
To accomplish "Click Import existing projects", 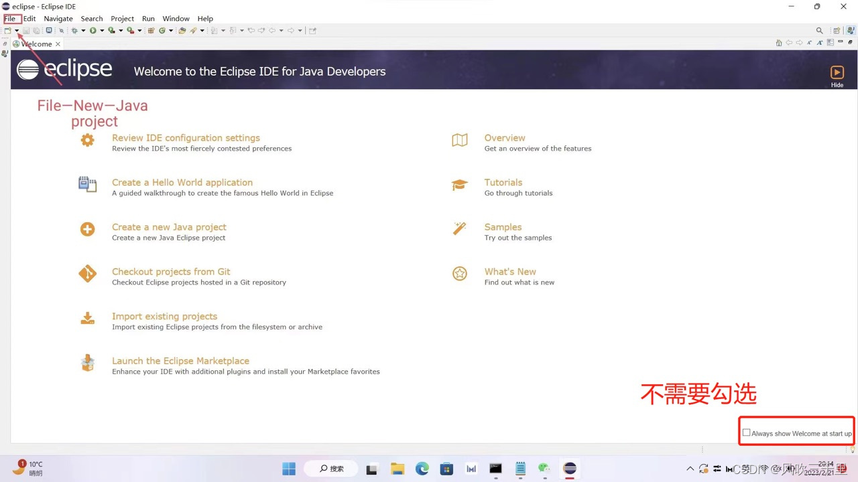I will click(x=164, y=316).
